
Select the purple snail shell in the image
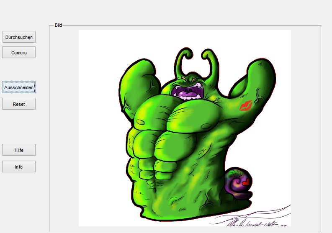(237, 183)
